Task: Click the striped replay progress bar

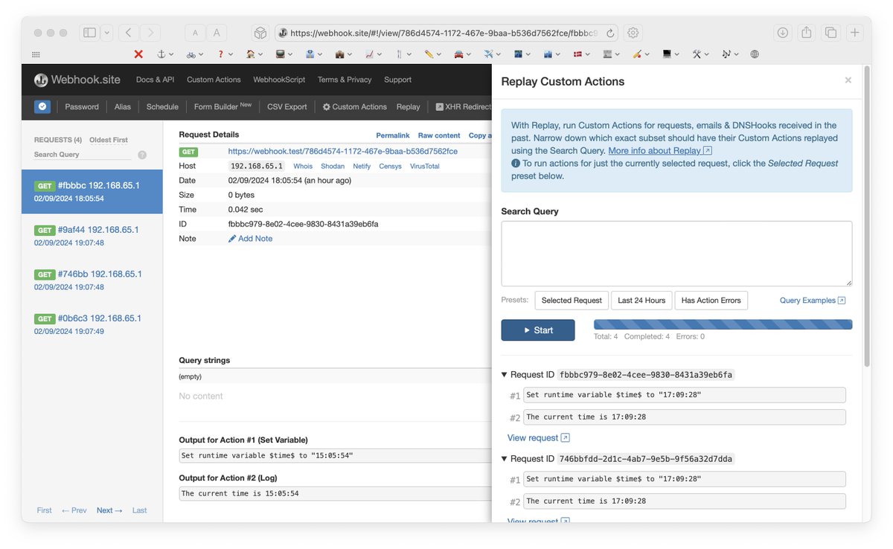Action: pos(723,324)
